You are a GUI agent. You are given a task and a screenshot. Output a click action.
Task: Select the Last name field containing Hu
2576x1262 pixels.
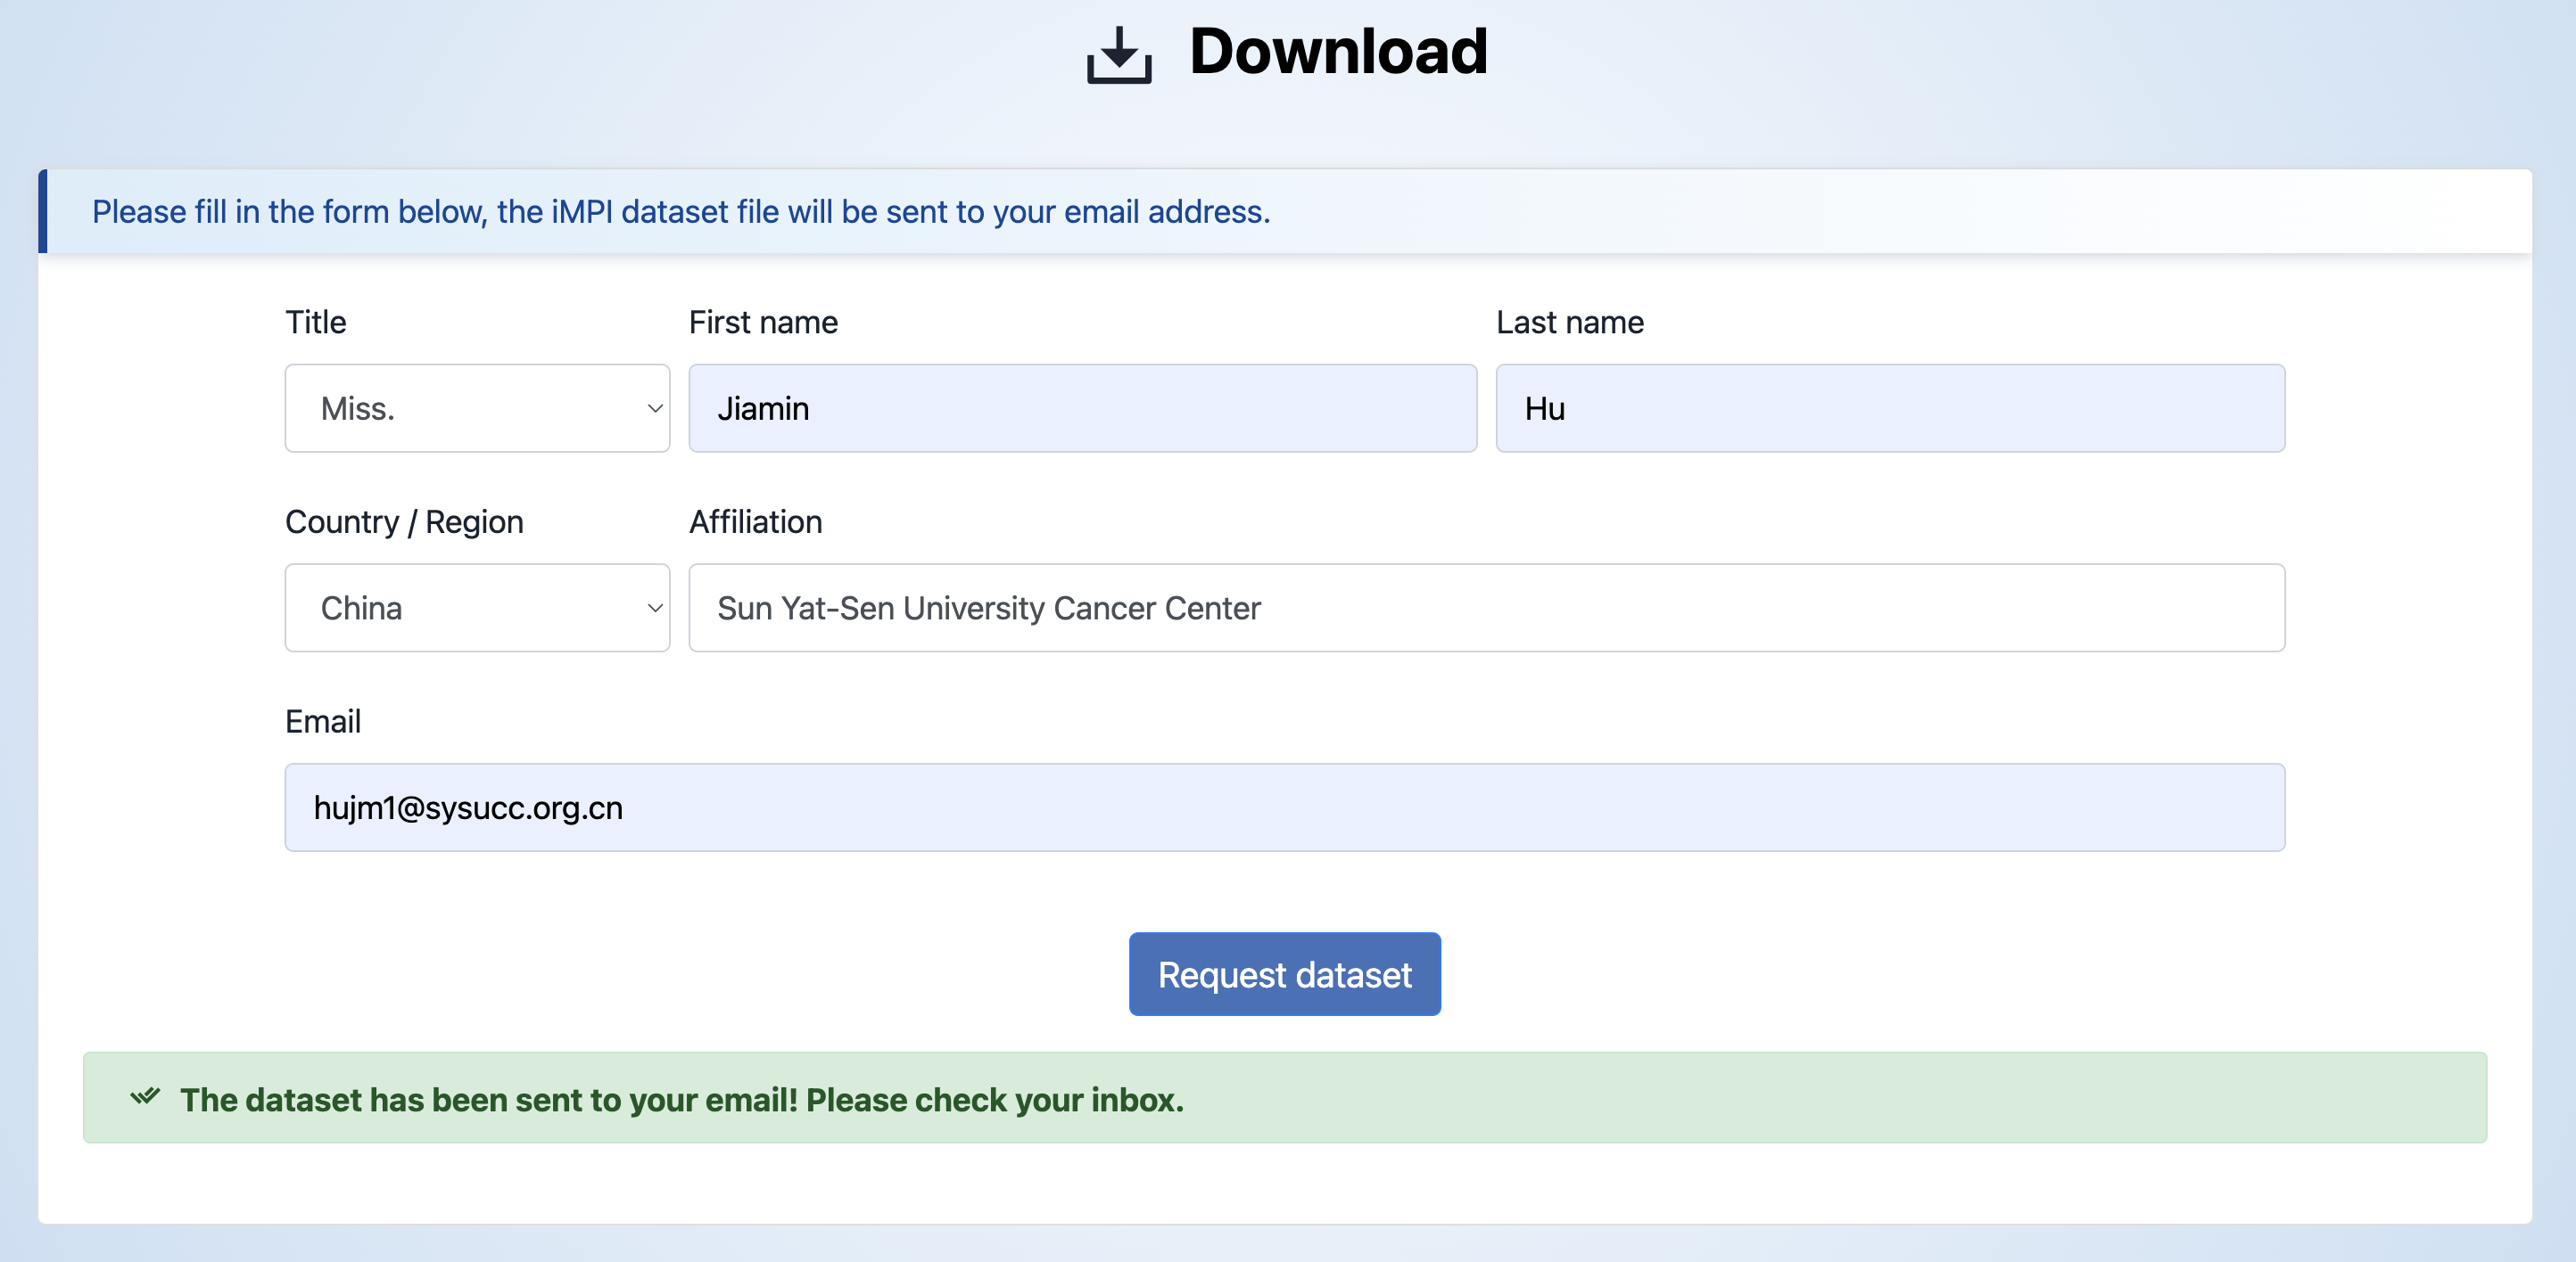[x=1890, y=407]
